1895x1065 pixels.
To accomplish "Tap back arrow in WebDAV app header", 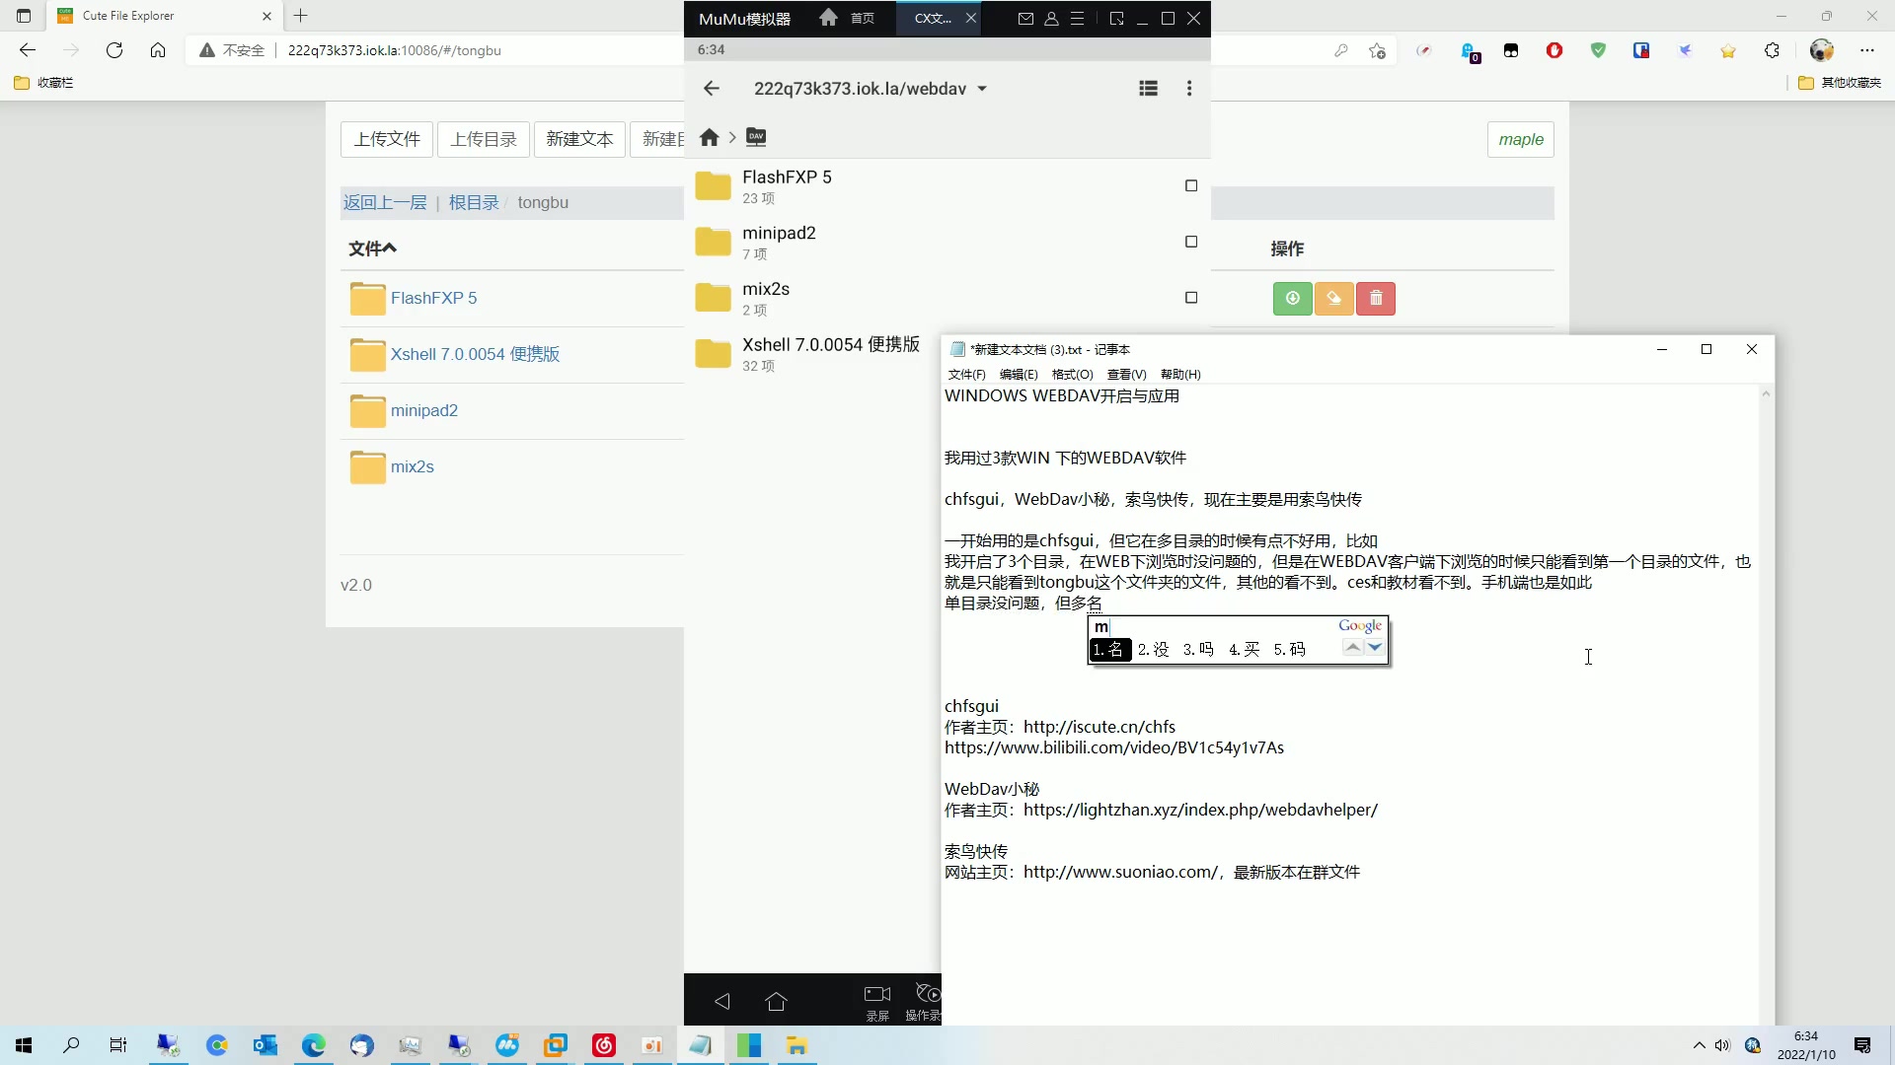I will tap(711, 89).
